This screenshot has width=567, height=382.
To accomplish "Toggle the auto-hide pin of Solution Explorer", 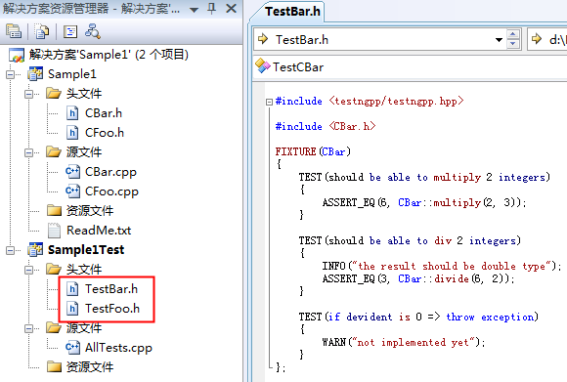I will pyautogui.click(x=212, y=9).
